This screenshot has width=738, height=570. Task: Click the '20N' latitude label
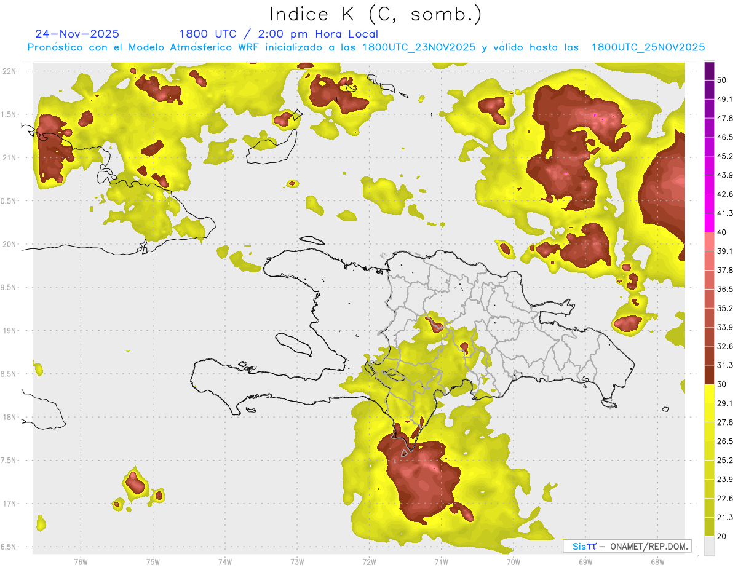click(9, 244)
